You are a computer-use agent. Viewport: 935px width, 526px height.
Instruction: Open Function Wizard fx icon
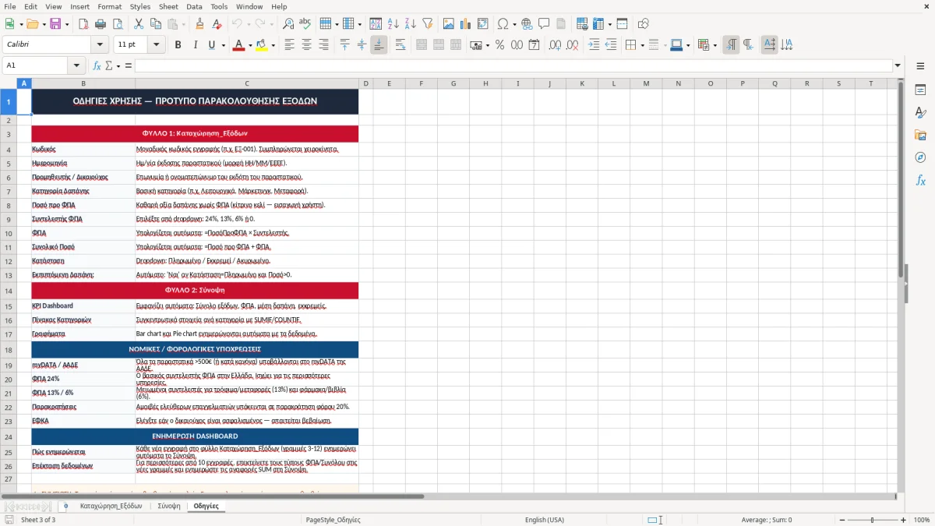click(97, 65)
